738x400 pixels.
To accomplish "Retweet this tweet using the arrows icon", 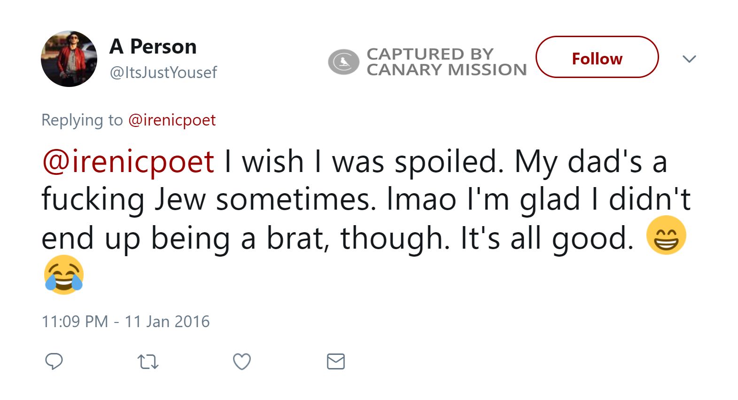I will [148, 361].
